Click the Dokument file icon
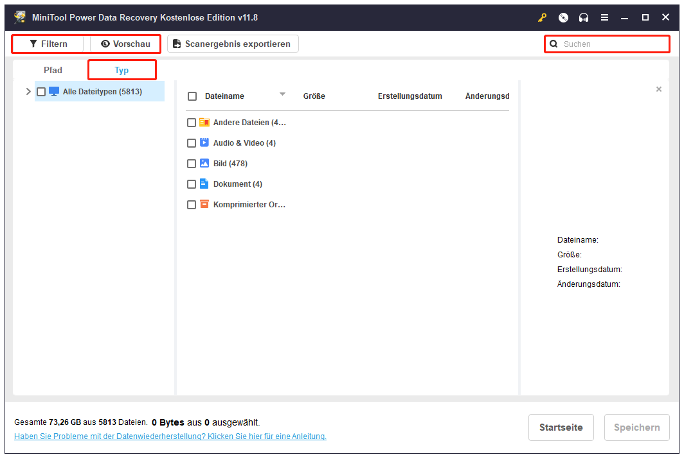 click(204, 184)
